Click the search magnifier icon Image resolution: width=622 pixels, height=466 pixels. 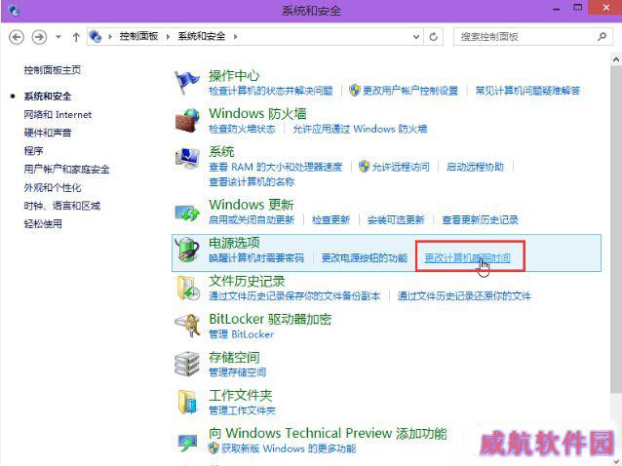point(602,36)
